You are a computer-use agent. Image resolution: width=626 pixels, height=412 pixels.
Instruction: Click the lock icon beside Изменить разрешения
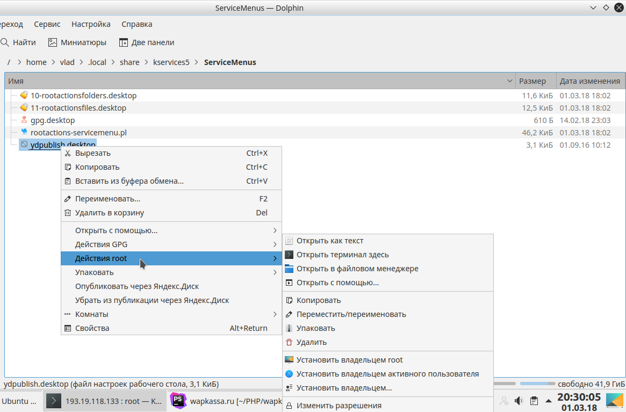pyautogui.click(x=289, y=405)
